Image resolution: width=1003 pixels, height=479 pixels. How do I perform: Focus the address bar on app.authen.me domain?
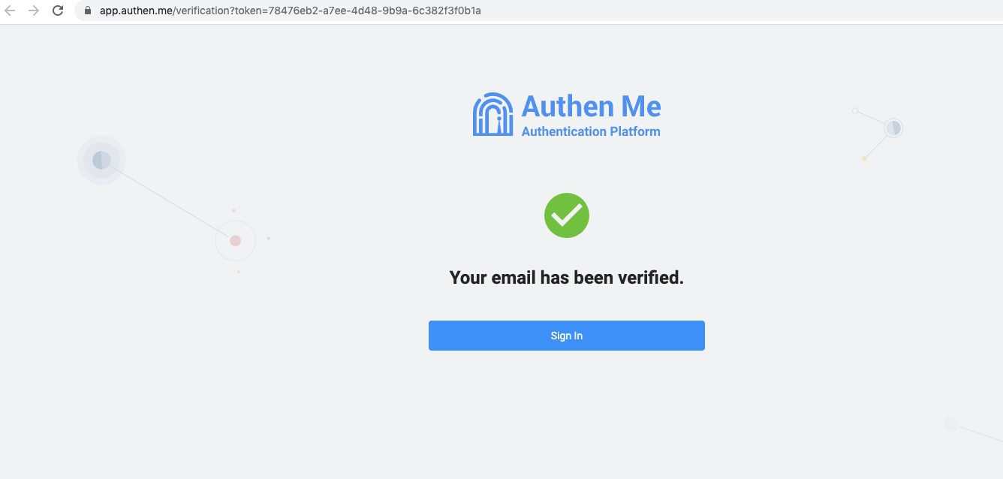click(136, 11)
